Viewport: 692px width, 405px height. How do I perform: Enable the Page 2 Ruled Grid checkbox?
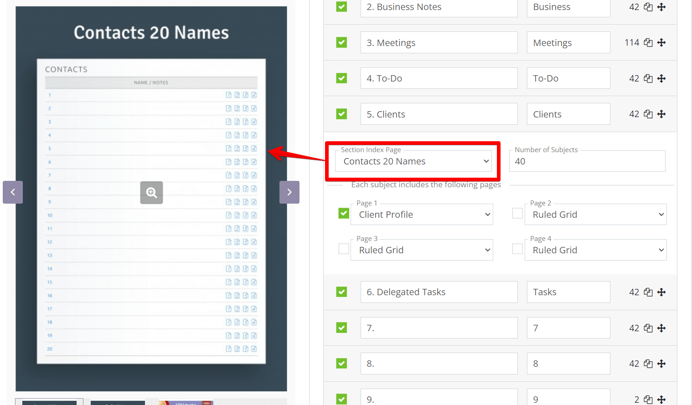tap(517, 213)
